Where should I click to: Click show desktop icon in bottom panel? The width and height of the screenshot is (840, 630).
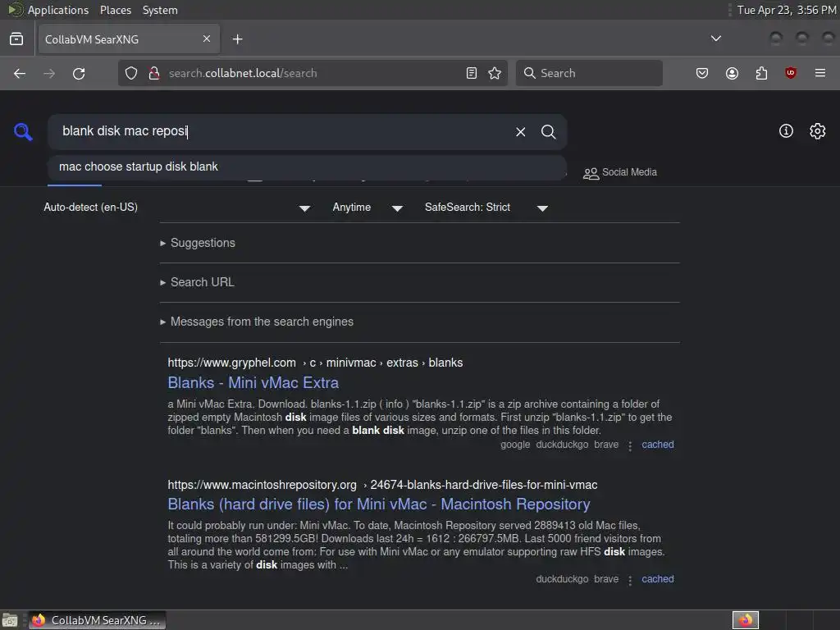pos(10,620)
